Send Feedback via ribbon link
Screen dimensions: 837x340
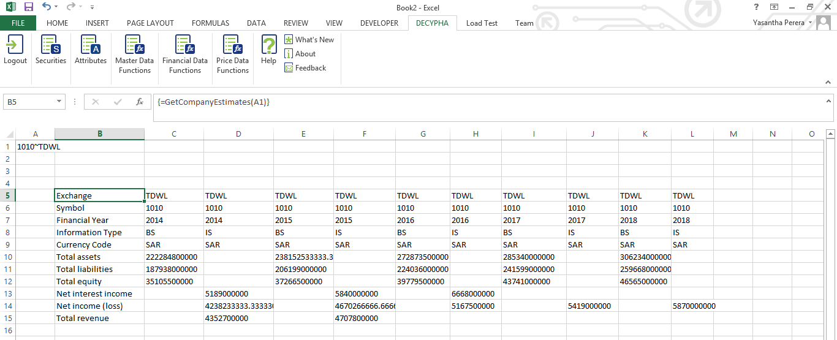tap(305, 67)
